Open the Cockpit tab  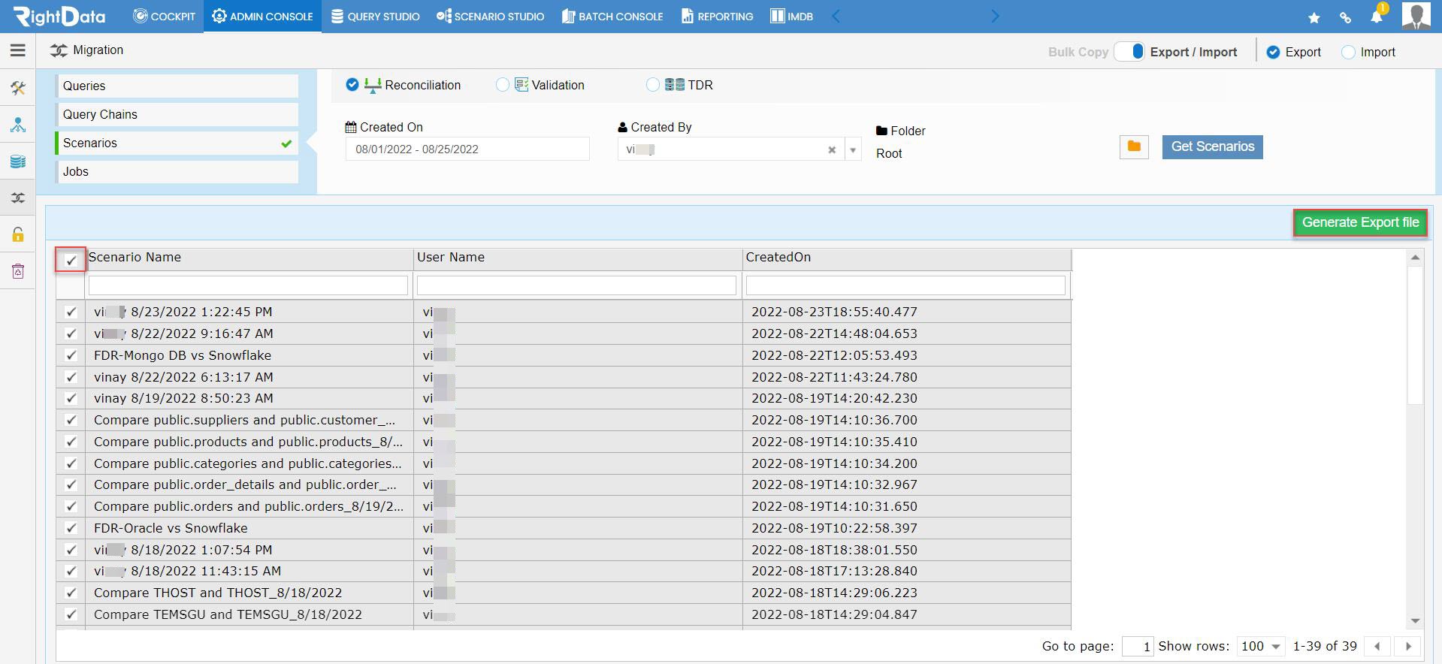164,16
